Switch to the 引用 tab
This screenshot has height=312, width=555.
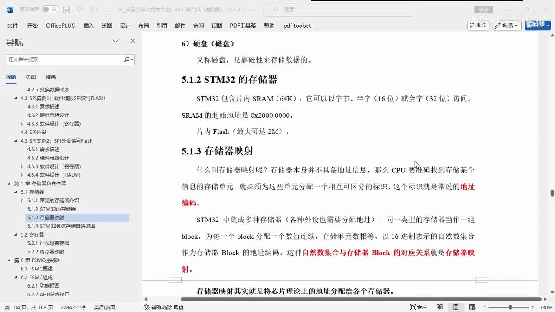click(162, 26)
